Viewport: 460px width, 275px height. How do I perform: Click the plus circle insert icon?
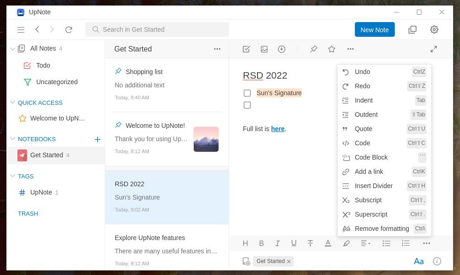[281, 49]
